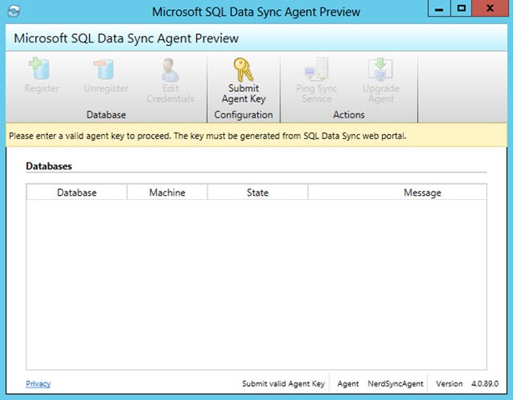The width and height of the screenshot is (513, 400).
Task: Click the Submit Agent Key keys icon
Action: (244, 70)
